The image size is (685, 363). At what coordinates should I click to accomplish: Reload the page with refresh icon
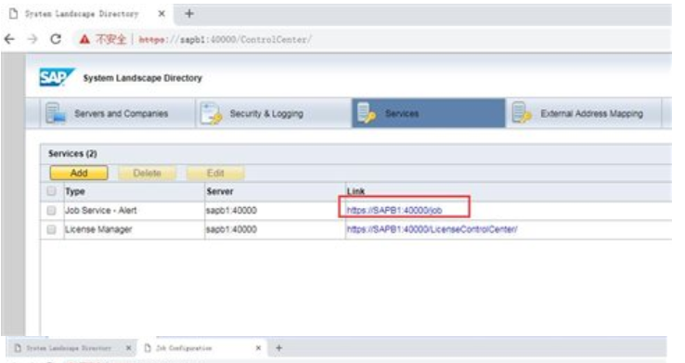pyautogui.click(x=56, y=39)
